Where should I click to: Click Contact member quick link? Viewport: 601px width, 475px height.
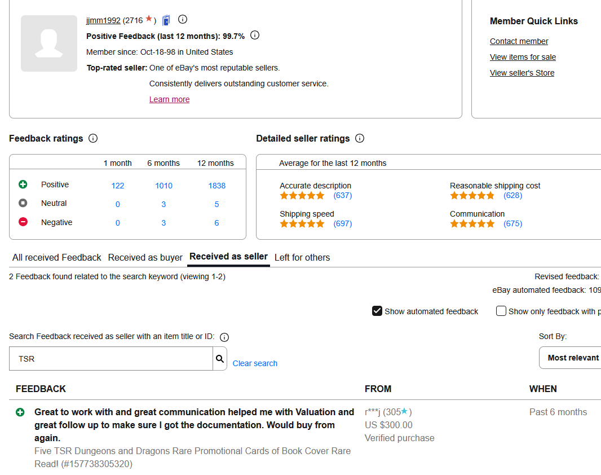tap(519, 41)
